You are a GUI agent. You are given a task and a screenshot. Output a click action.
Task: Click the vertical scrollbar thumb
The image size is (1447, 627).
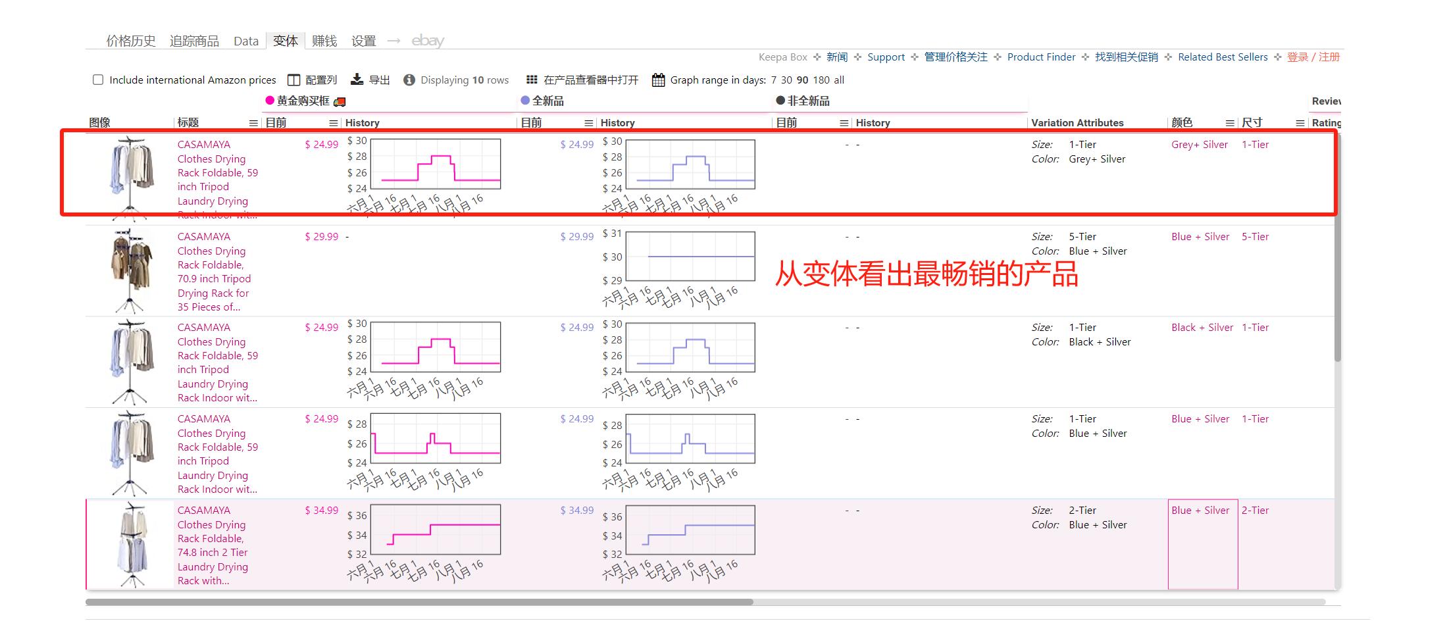[x=1337, y=247]
